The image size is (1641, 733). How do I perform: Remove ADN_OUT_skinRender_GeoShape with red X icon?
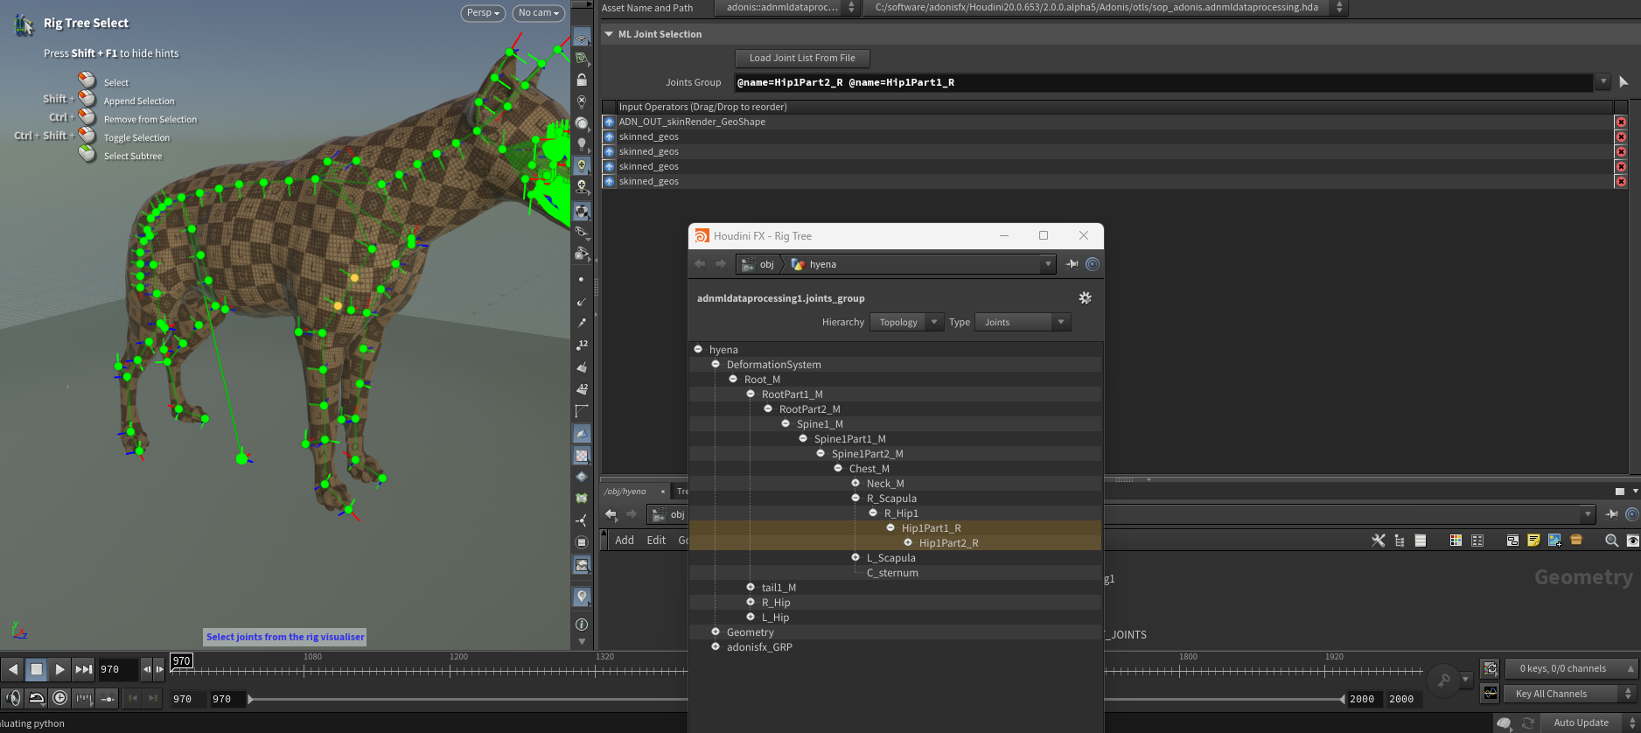click(1621, 122)
